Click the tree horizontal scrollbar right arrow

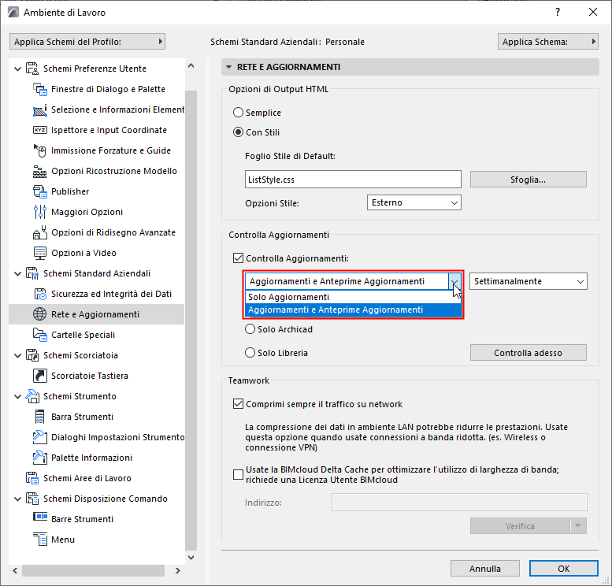click(x=177, y=570)
